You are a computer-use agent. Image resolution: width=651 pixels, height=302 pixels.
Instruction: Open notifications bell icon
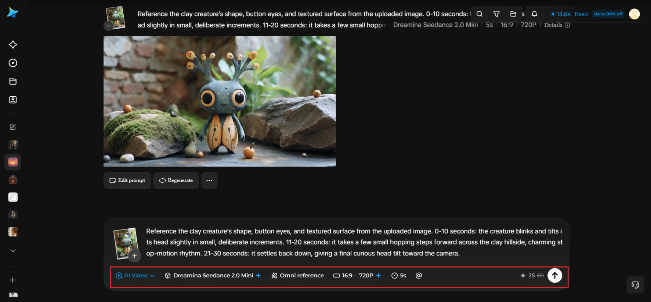point(535,14)
